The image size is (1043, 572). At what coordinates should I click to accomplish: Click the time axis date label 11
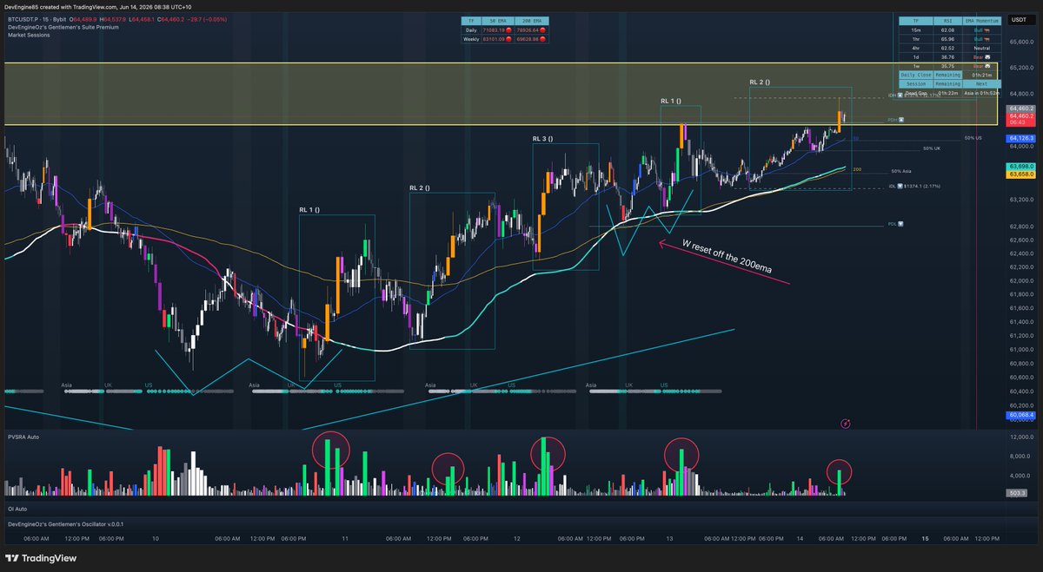(345, 538)
